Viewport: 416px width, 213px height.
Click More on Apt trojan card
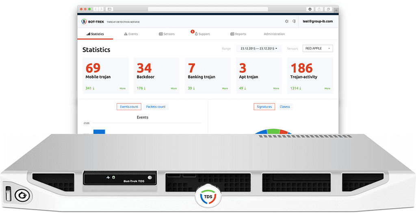(x=276, y=88)
